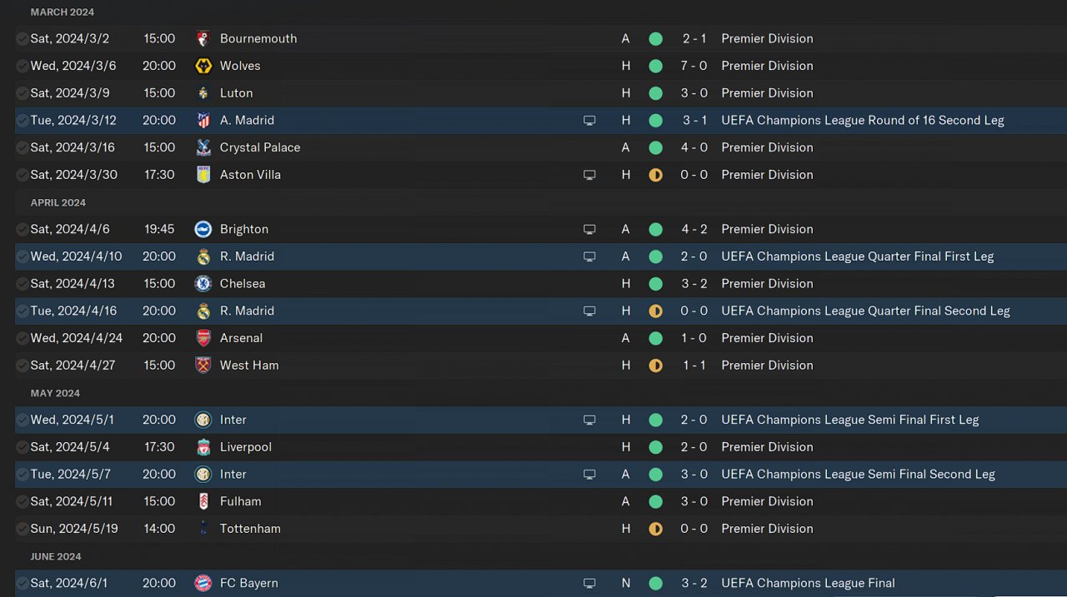The width and height of the screenshot is (1067, 597).
Task: Click the checkmark beside the Bournemouth fixture
Action: tap(22, 38)
